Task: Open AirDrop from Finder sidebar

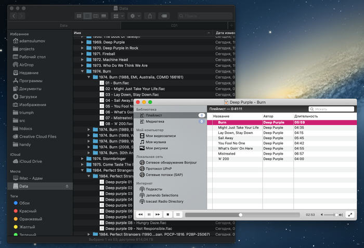Action: coord(27,65)
